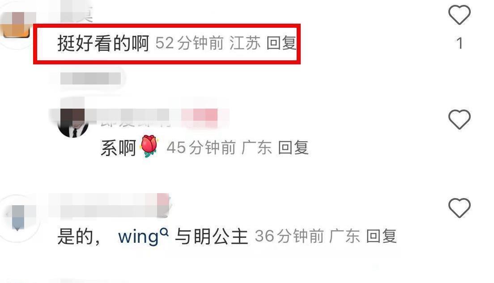Tap 回复 on the 36分钟前 comment
Viewport: 494px width, 283px height.
coord(381,236)
